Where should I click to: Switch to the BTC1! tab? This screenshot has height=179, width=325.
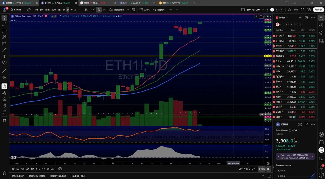pyautogui.click(x=175, y=3)
